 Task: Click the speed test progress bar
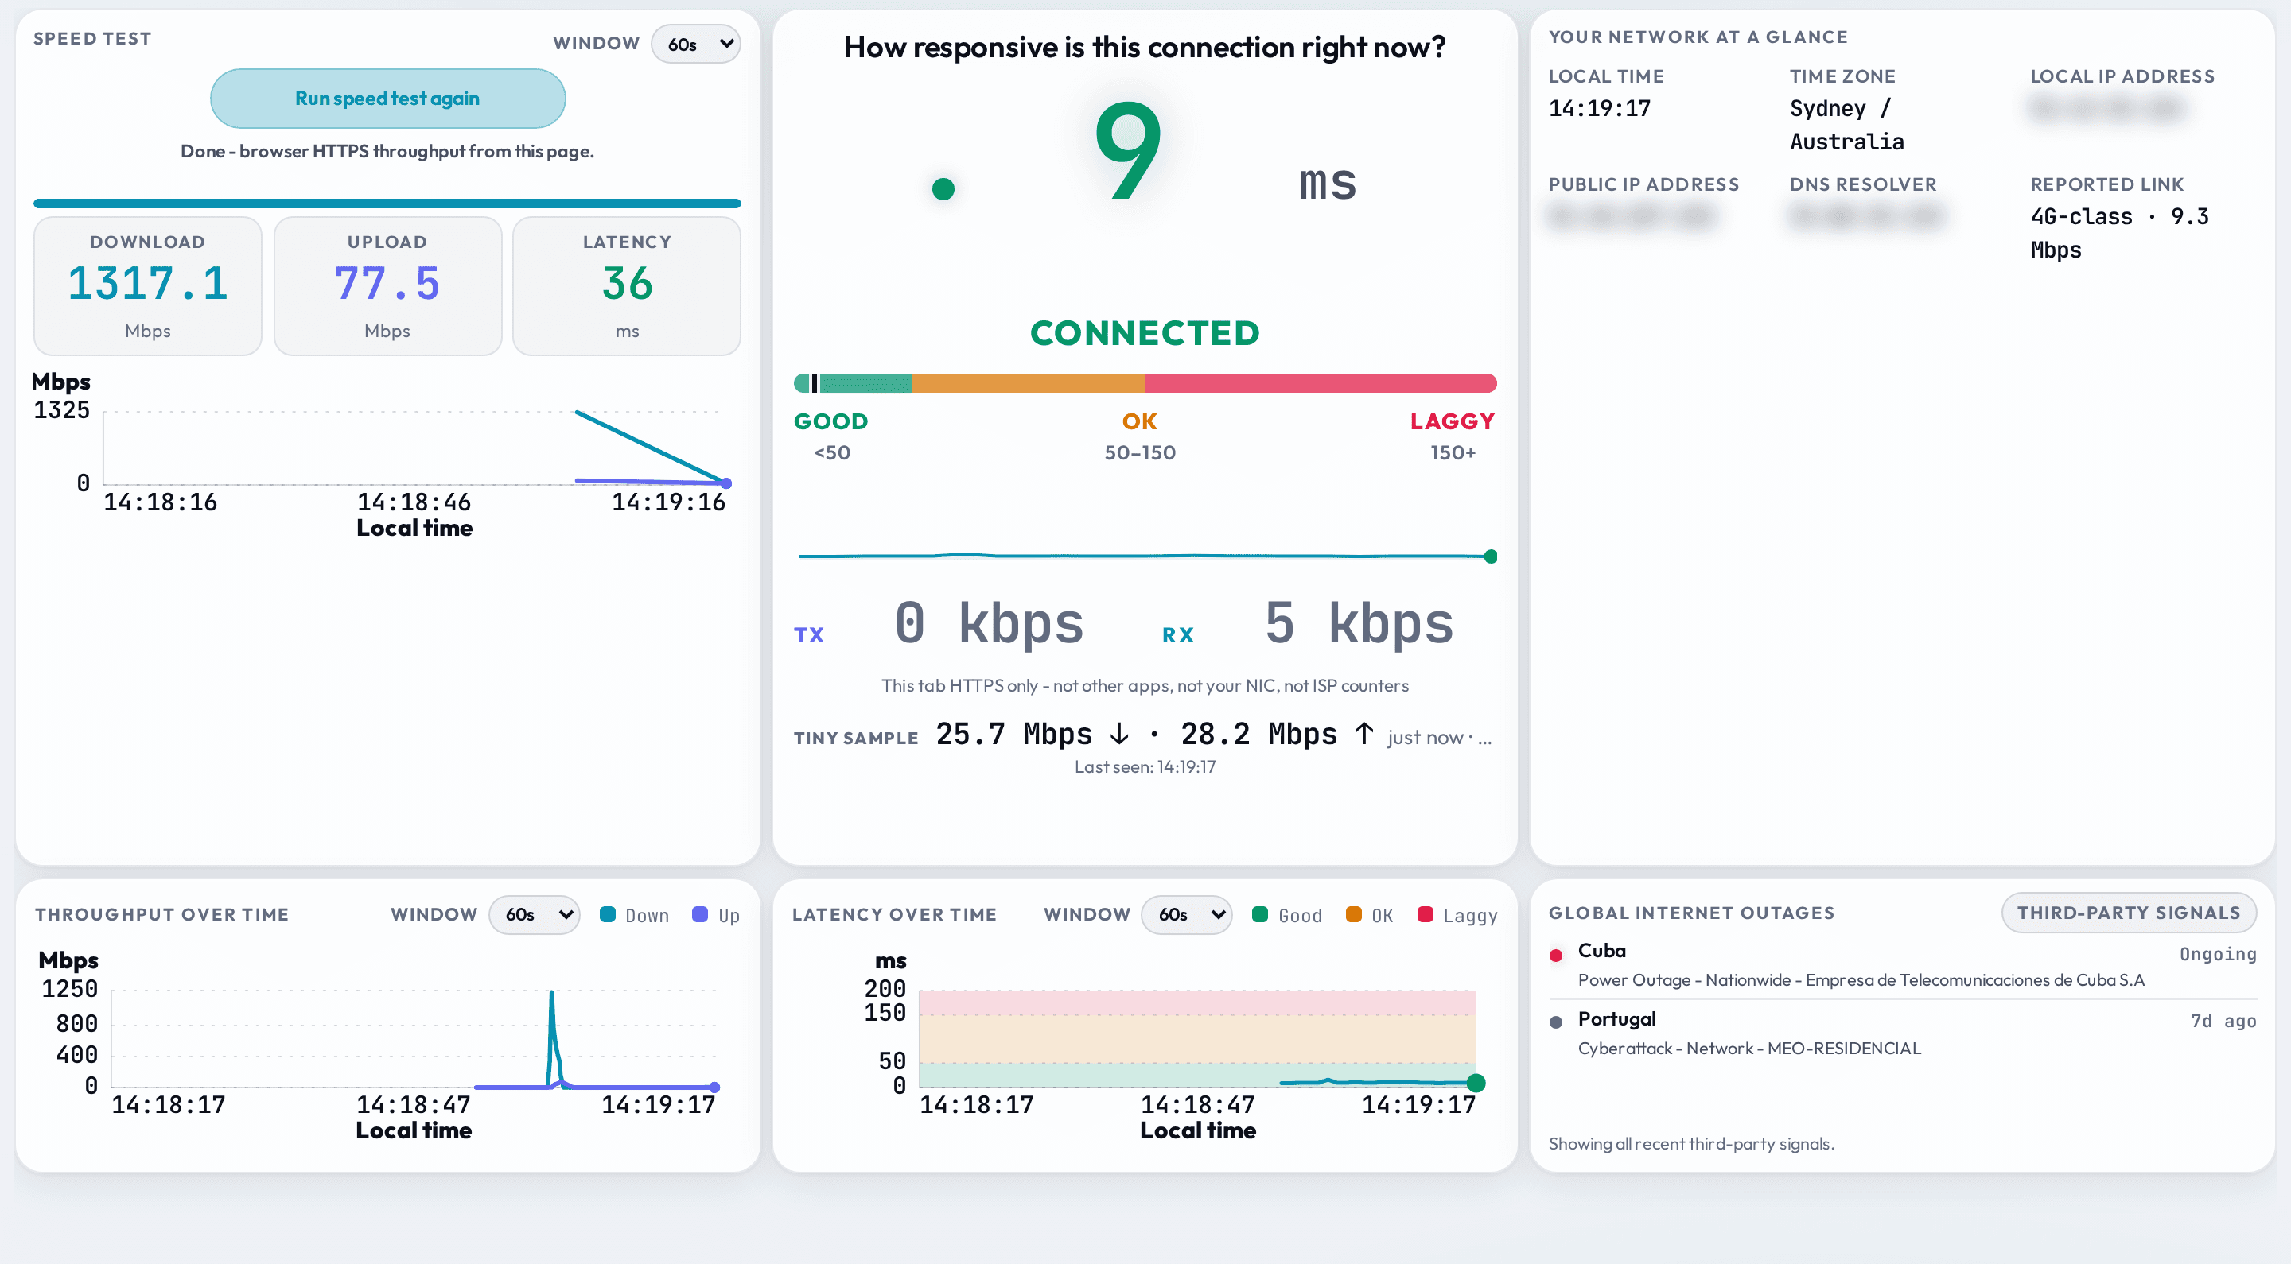387,204
